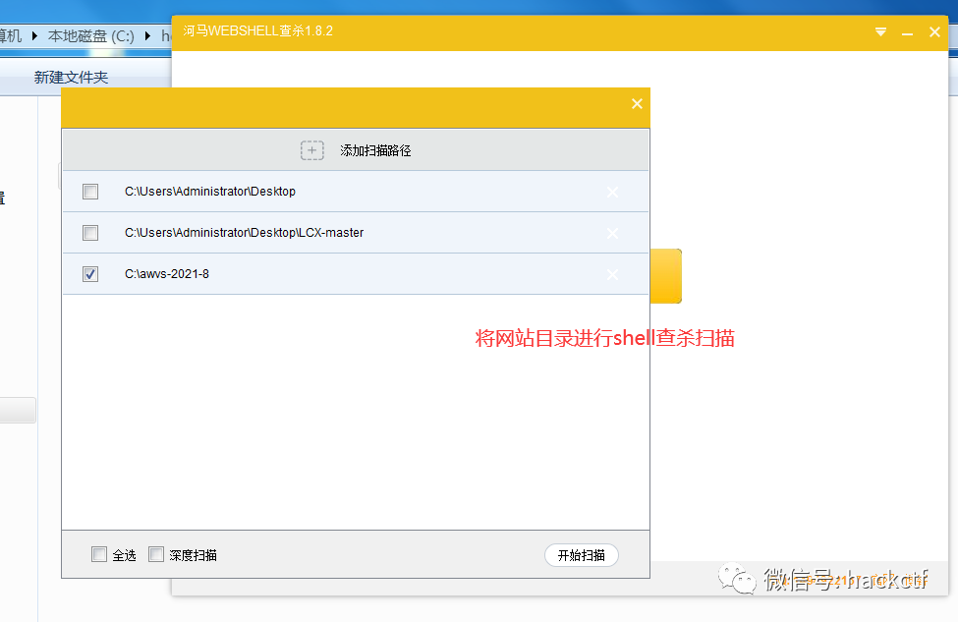The height and width of the screenshot is (622, 958).
Task: Check the 全选 select-all box
Action: [99, 554]
